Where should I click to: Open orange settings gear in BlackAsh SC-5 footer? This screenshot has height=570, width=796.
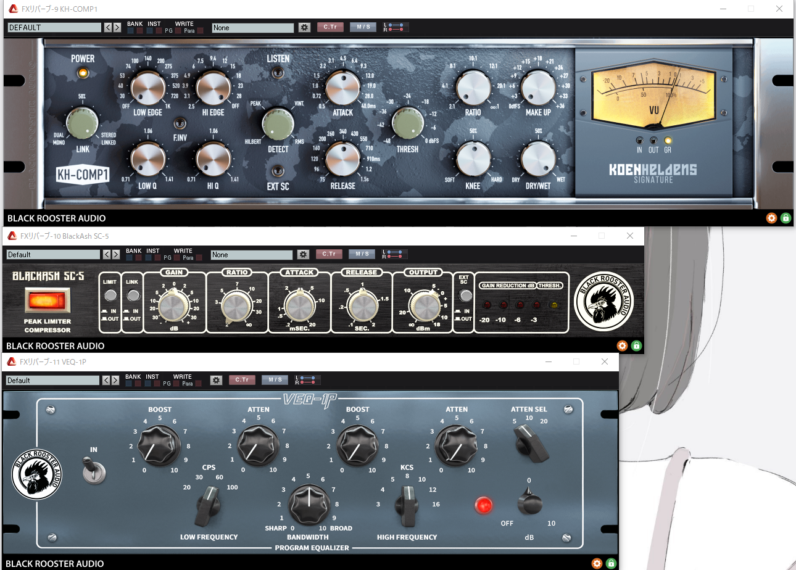pyautogui.click(x=623, y=346)
